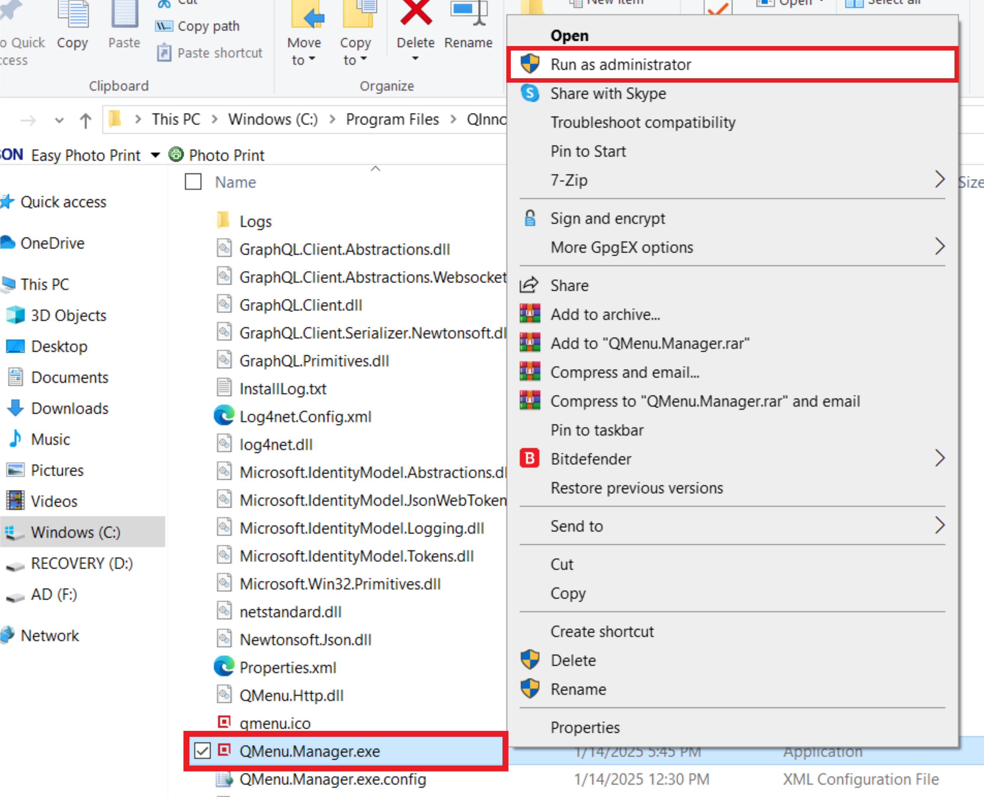Toggle the select-all checkbox beside Name
Screen dimensions: 984x797
193,182
